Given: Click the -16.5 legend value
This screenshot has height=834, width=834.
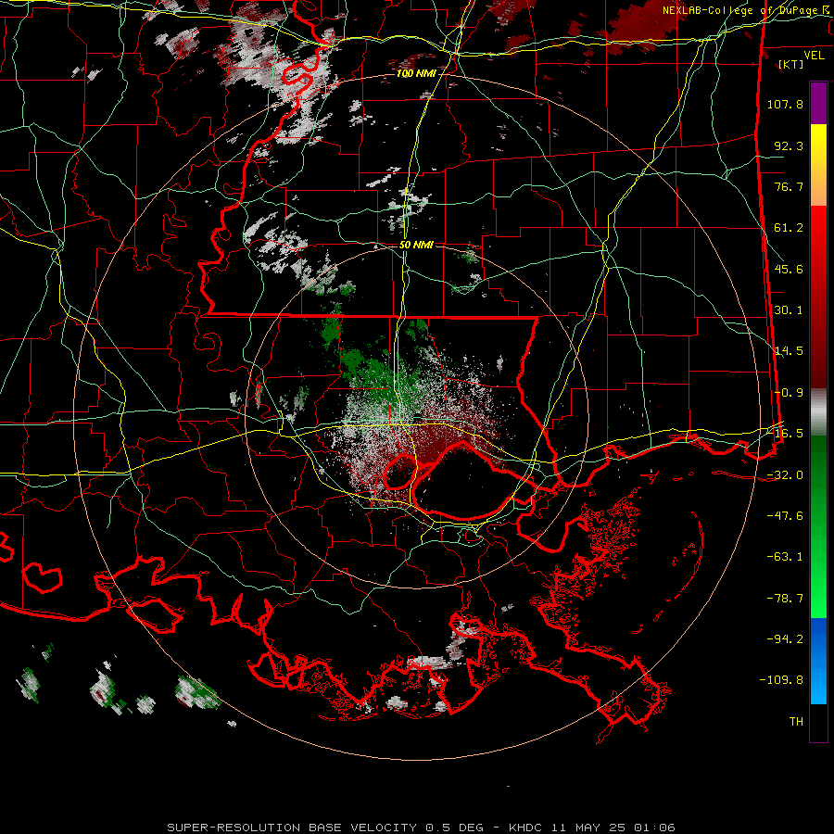Looking at the screenshot, I should coord(785,434).
